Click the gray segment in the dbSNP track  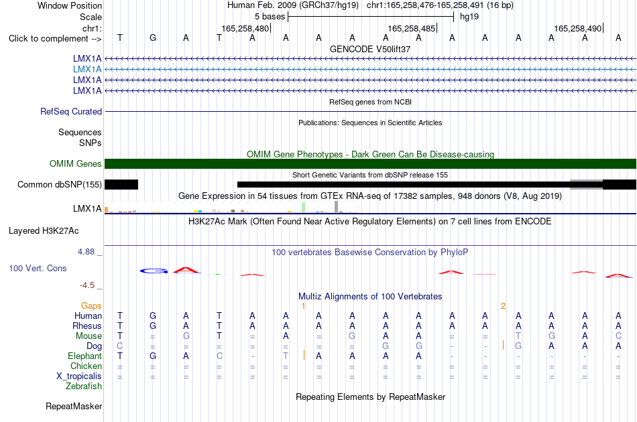pos(586,185)
